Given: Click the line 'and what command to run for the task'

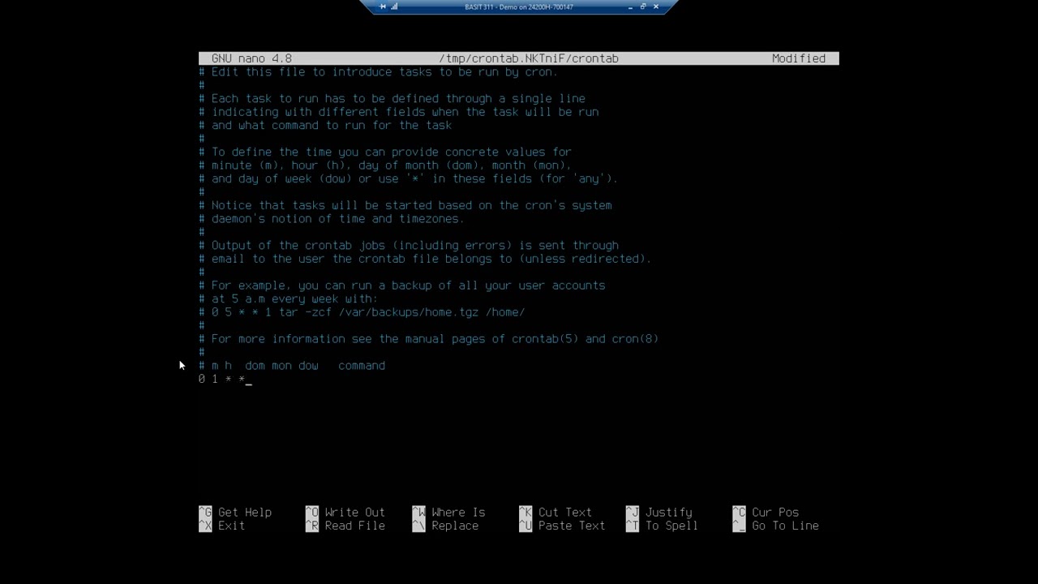Looking at the screenshot, I should 325,125.
